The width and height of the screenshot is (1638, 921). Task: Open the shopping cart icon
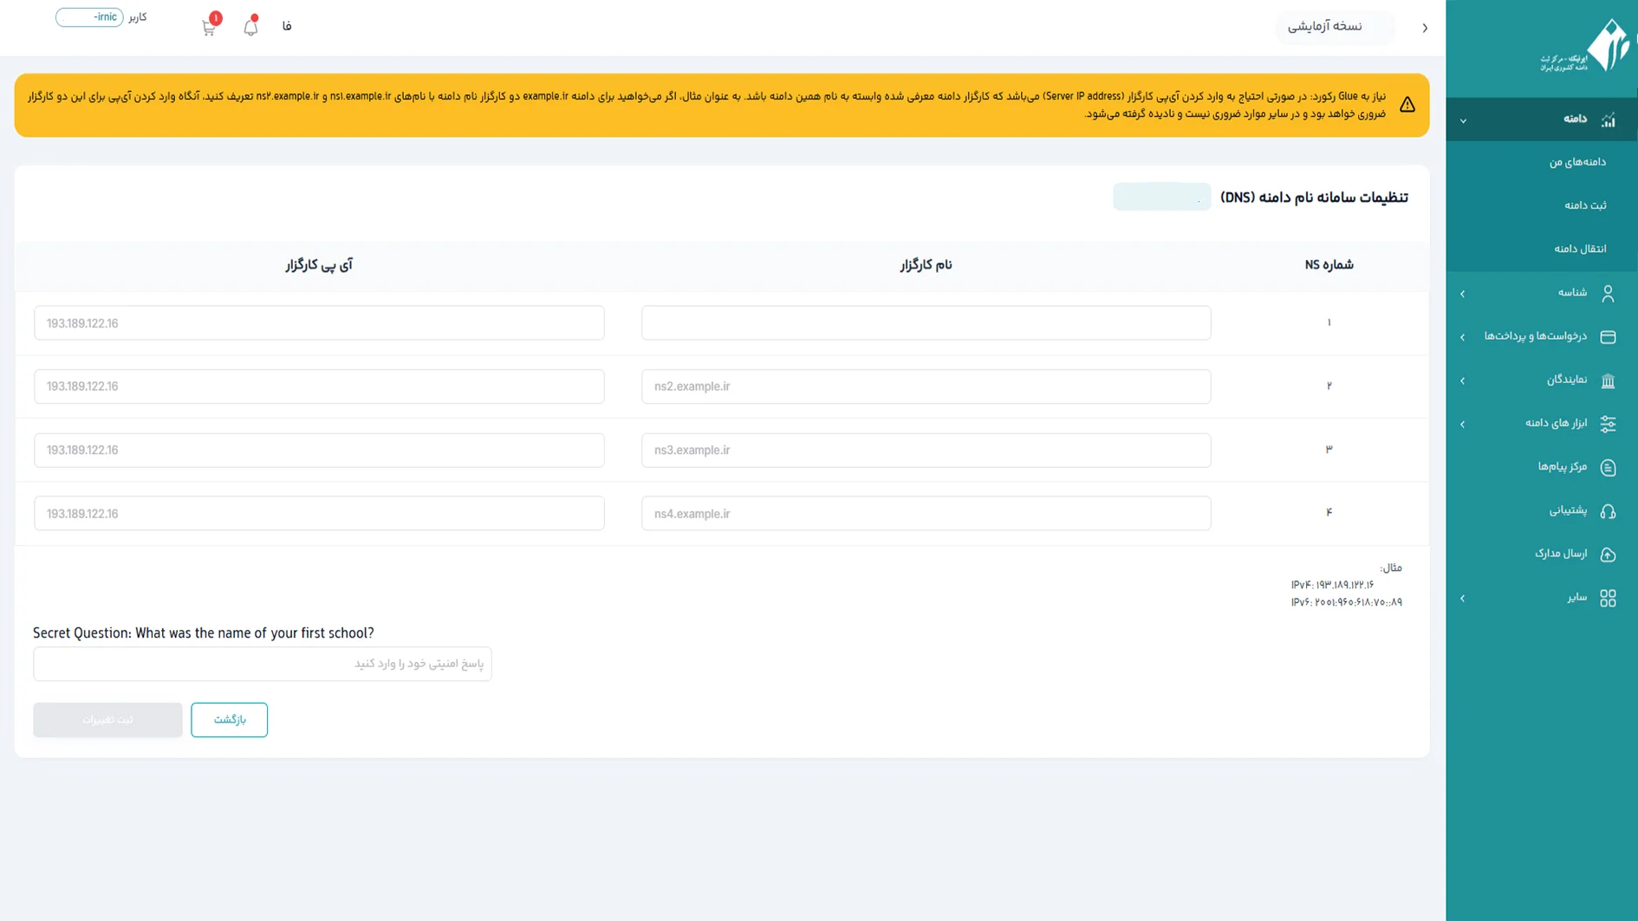tap(209, 27)
